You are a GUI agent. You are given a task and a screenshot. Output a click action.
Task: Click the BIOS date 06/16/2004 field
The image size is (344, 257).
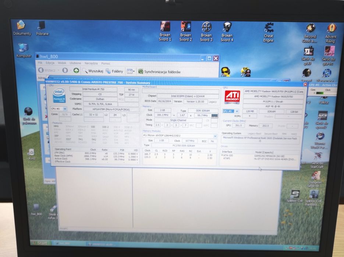coord(165,101)
